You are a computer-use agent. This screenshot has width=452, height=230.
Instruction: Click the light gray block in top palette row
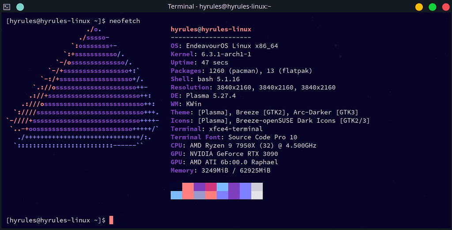point(257,187)
